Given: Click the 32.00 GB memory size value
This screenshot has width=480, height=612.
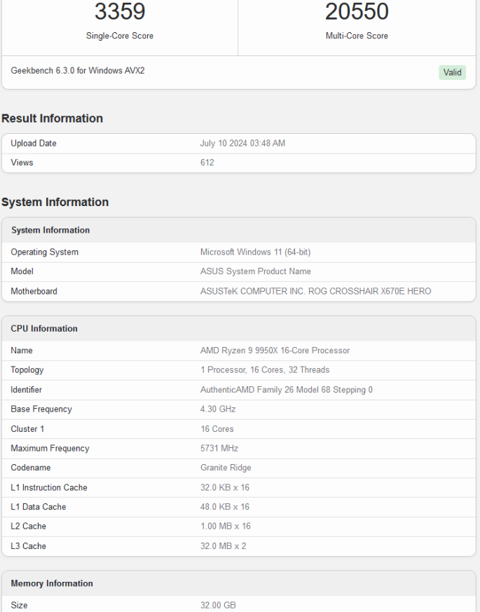Looking at the screenshot, I should pyautogui.click(x=218, y=606).
